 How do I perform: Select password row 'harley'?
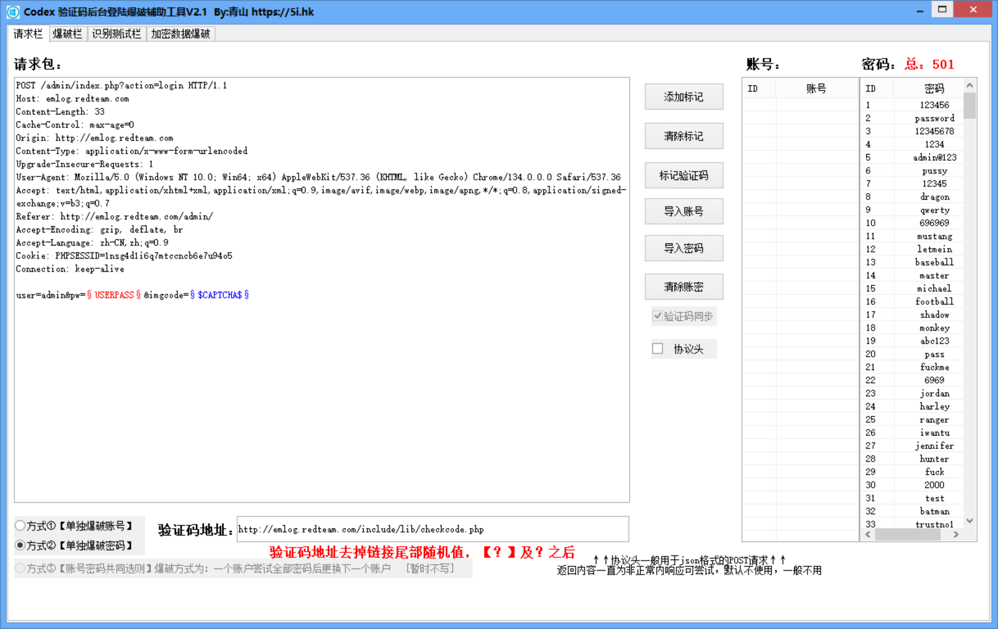pos(912,406)
